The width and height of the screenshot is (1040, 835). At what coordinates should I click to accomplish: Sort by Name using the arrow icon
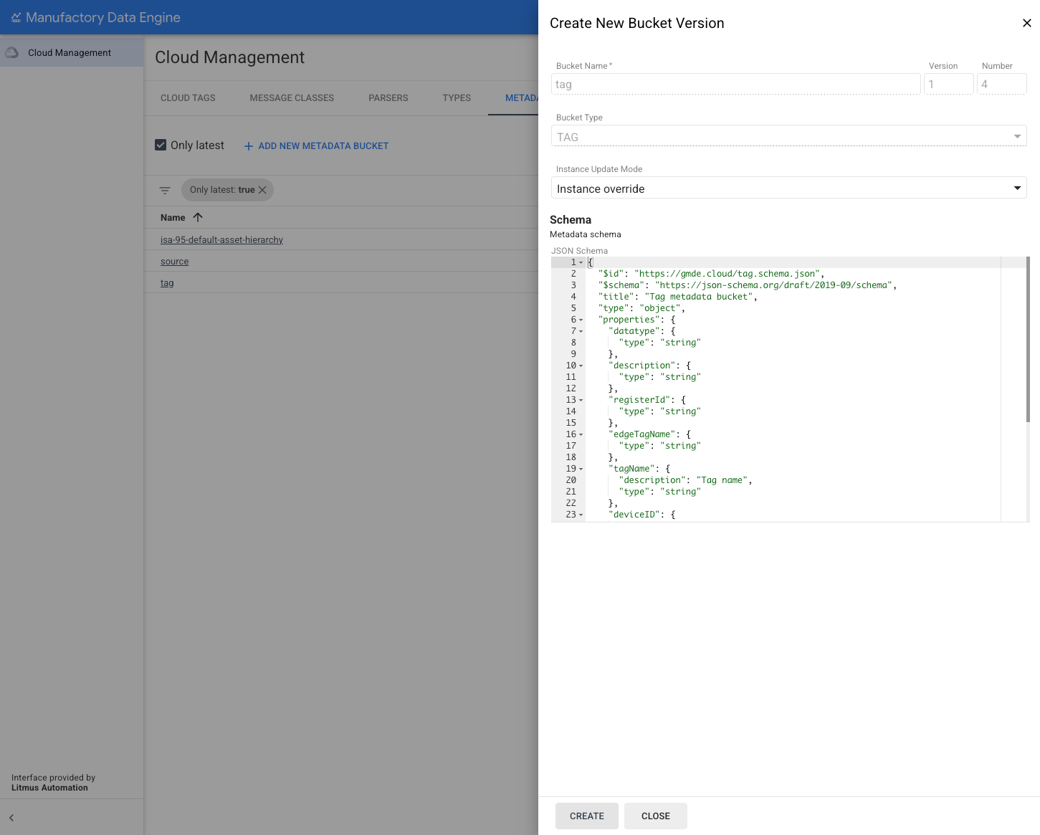[x=198, y=217]
